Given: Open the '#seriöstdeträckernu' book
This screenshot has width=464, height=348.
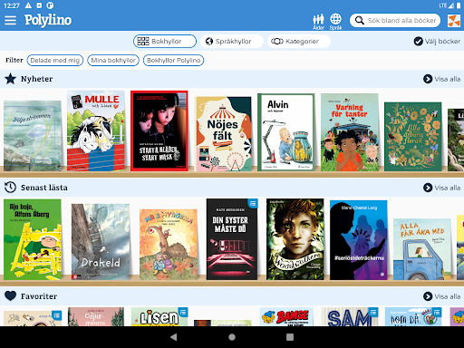Looking at the screenshot, I should pos(359,240).
